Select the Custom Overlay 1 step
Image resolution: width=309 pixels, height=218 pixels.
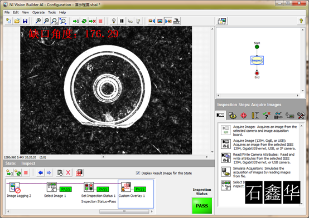click(x=136, y=194)
